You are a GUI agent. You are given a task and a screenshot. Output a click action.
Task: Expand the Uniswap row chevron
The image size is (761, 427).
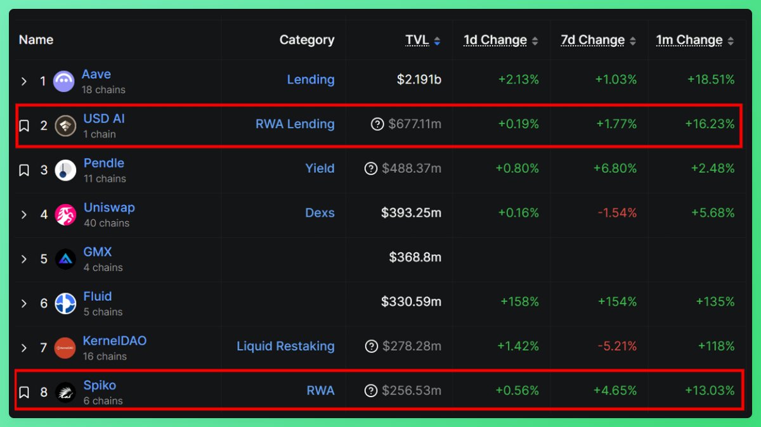24,213
